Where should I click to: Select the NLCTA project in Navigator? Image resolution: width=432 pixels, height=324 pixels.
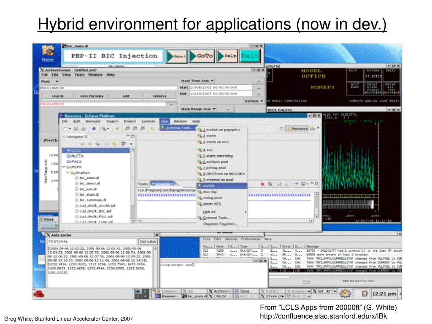point(75,156)
